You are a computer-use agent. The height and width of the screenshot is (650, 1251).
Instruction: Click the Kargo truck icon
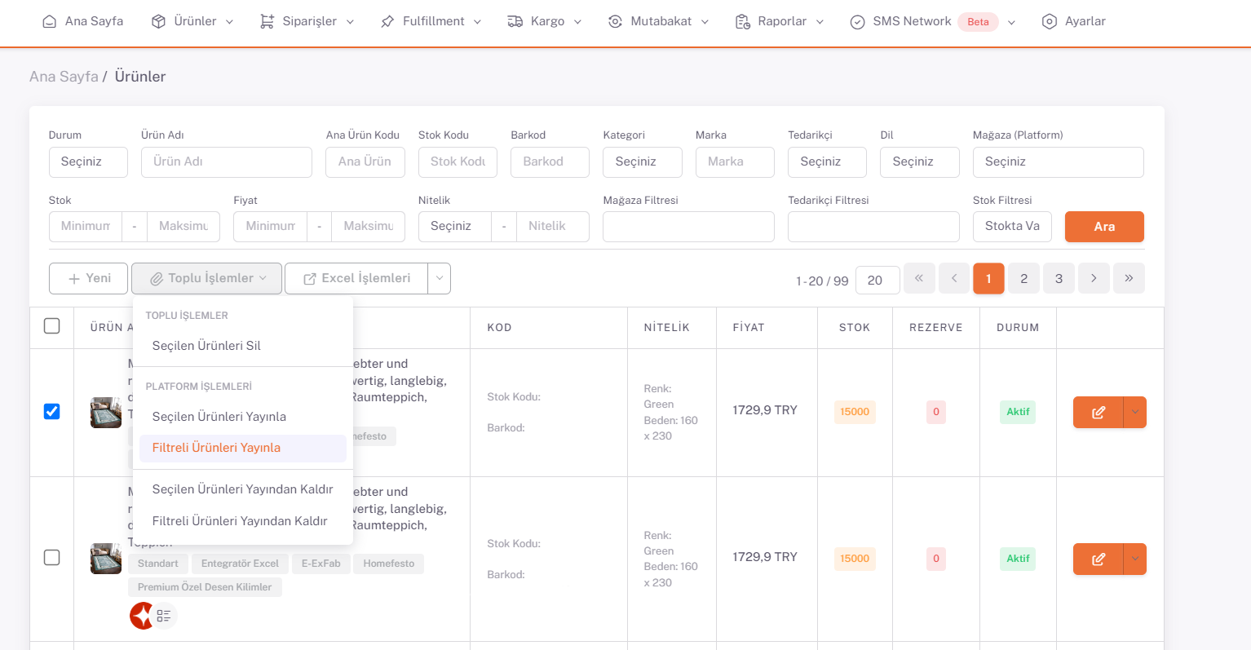pos(515,22)
